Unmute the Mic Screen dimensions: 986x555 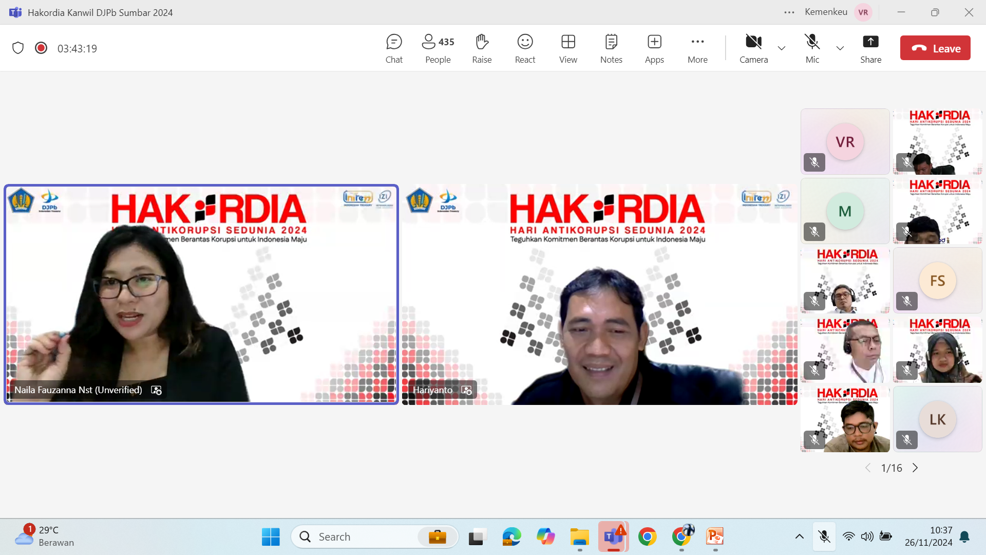pyautogui.click(x=812, y=48)
